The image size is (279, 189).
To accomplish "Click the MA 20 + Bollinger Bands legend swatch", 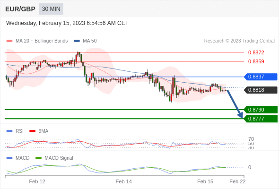I will (9, 41).
